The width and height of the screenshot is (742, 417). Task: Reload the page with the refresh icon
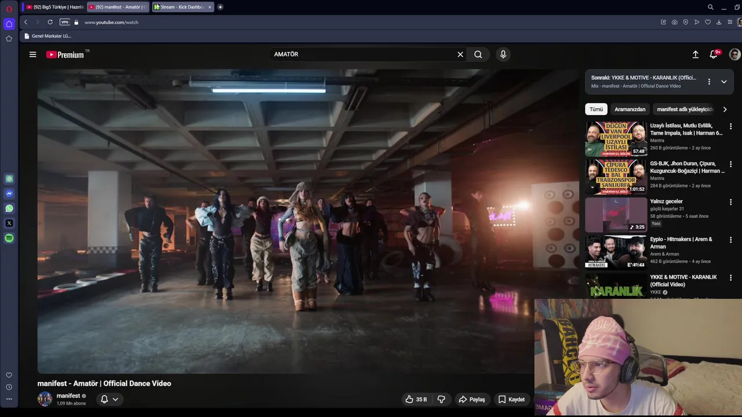pyautogui.click(x=50, y=22)
